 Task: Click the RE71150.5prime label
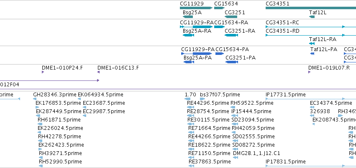[209, 153]
